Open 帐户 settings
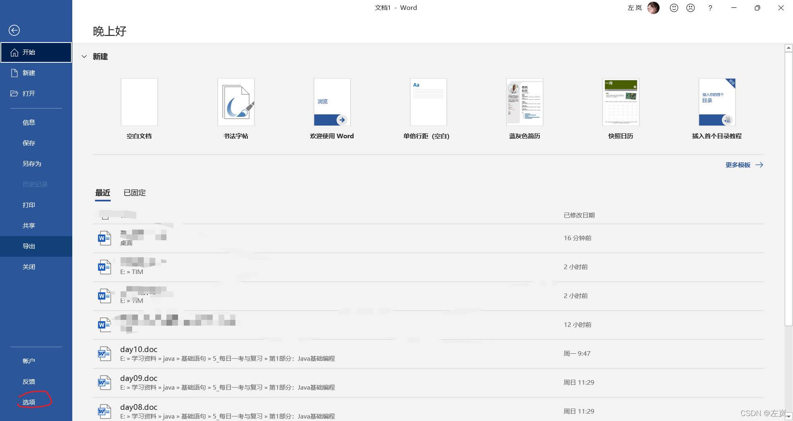 (36, 361)
